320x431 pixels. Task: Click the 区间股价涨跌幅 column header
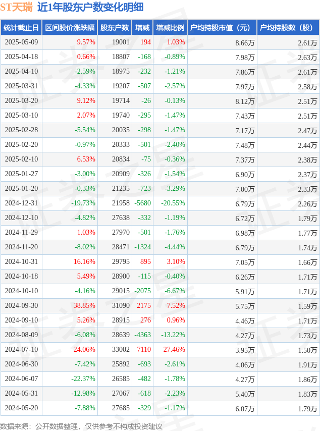click(x=70, y=27)
